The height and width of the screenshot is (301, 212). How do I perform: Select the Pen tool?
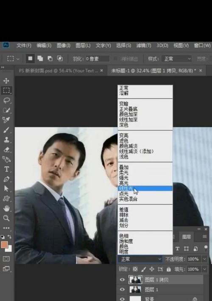tap(6, 179)
